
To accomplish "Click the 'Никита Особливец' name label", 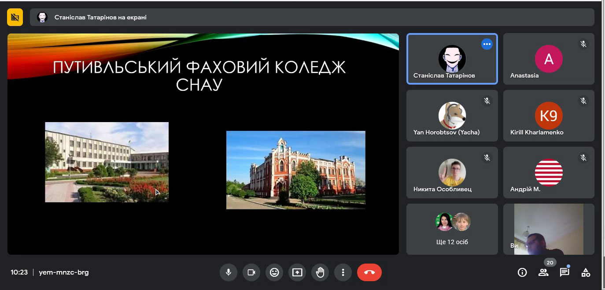I will coord(443,189).
